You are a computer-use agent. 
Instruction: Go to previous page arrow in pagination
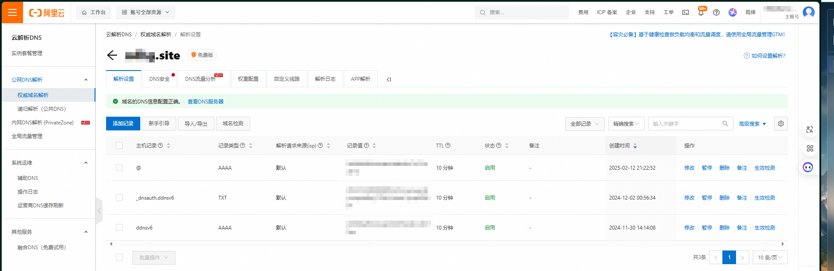716,257
